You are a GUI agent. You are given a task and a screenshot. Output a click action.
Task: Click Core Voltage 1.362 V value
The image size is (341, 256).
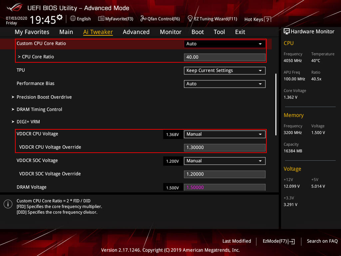point(290,97)
